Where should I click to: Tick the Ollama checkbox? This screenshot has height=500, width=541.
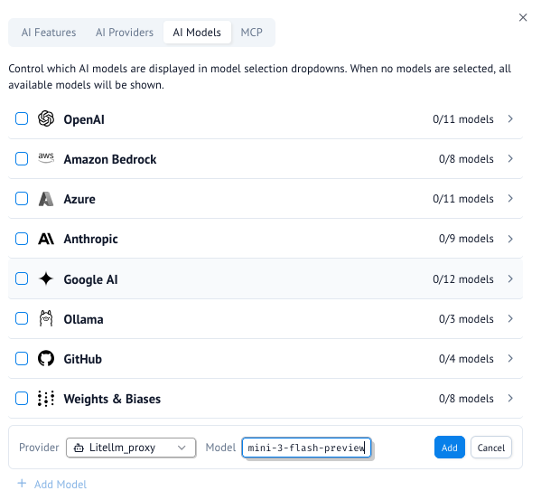point(22,318)
